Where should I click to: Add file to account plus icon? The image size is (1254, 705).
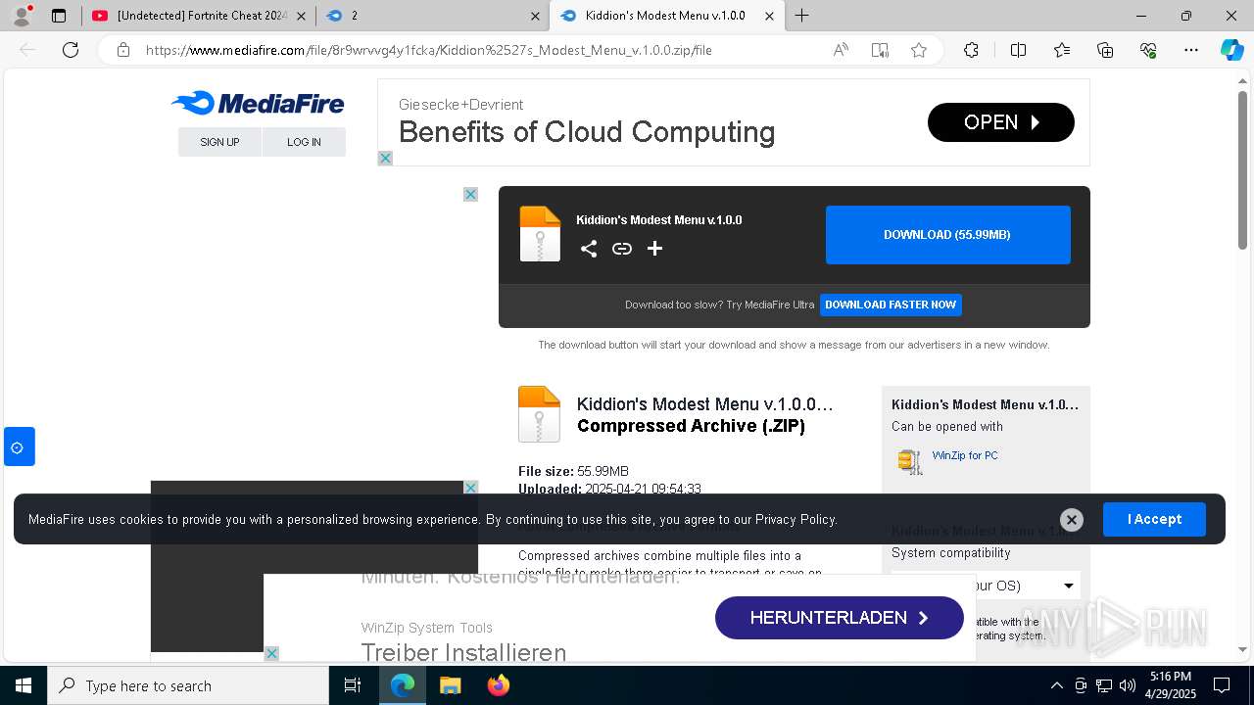click(x=654, y=249)
